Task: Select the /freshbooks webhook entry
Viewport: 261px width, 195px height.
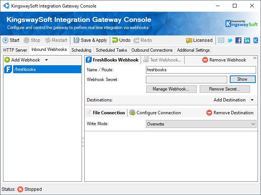Action: 42,69
